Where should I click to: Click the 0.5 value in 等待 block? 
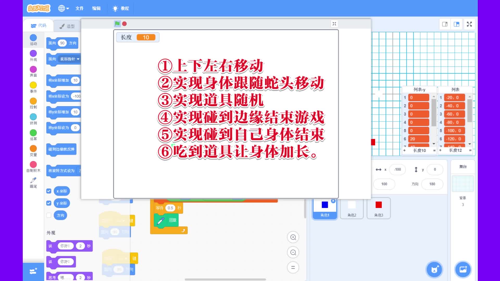[x=170, y=208]
